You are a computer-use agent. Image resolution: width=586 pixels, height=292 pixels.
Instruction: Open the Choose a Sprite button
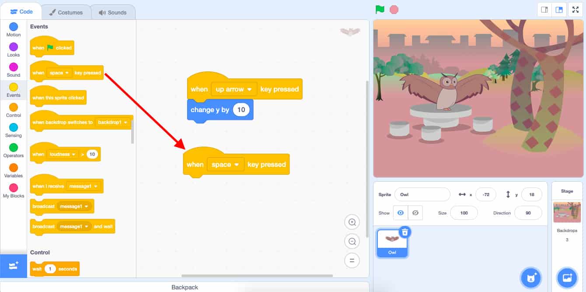(531, 278)
